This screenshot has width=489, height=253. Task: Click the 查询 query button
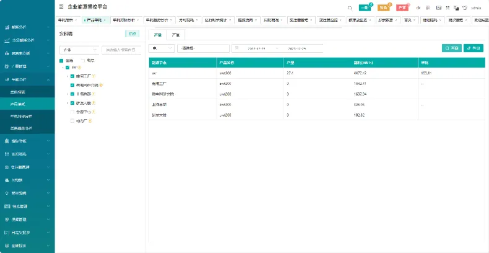452,48
